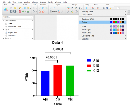Open the undo history dropdown arrow

pyautogui.click(x=36, y=12)
